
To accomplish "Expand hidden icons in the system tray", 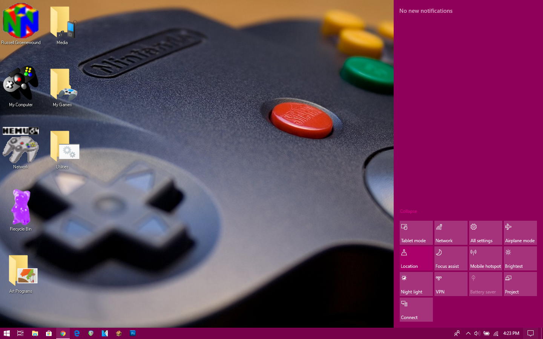I will (468, 333).
